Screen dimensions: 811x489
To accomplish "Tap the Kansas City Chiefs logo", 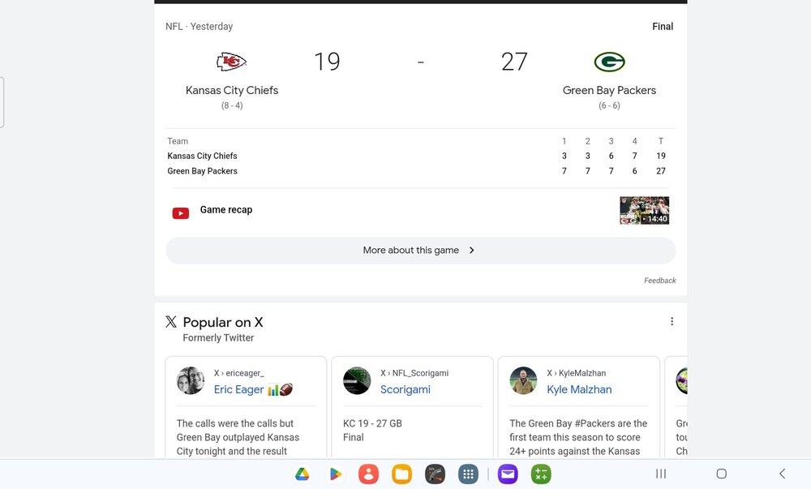I will tap(231, 62).
